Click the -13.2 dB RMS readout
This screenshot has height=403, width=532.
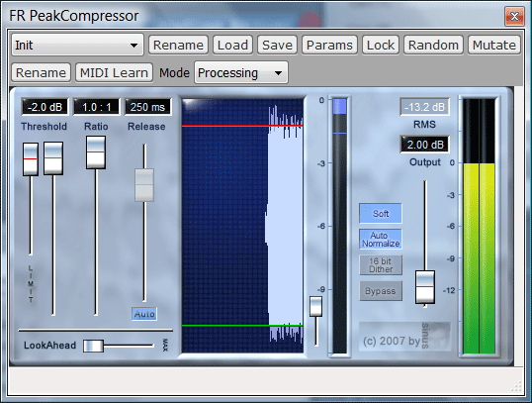pyautogui.click(x=425, y=107)
